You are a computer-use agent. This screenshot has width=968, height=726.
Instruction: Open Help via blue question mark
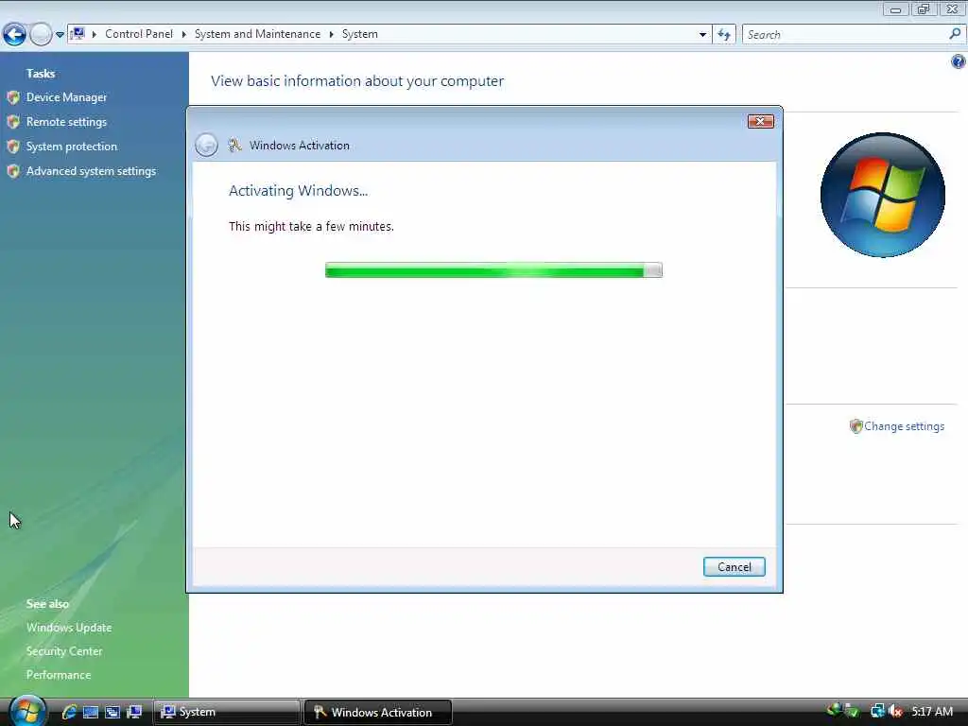959,61
